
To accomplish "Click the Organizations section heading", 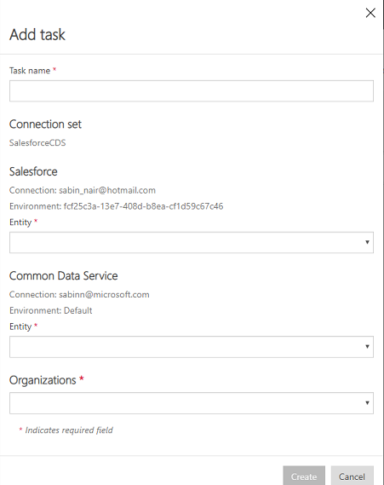I will [43, 380].
